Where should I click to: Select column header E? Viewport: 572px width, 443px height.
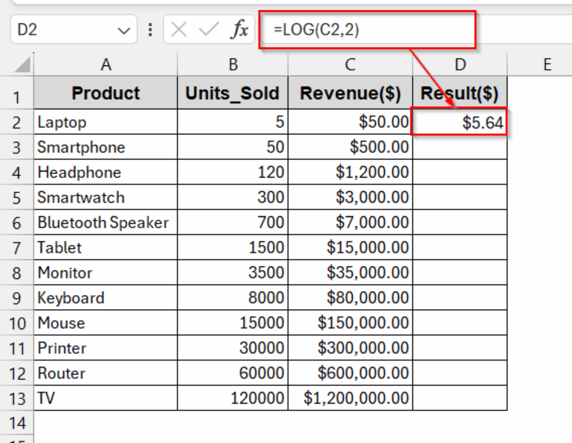point(548,65)
